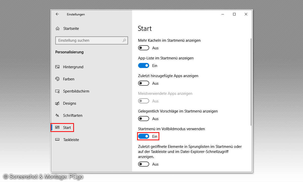This screenshot has height=182, width=303.
Task: Toggle 'Mehr Kacheln im Startmenü anzeigen'
Action: point(144,48)
